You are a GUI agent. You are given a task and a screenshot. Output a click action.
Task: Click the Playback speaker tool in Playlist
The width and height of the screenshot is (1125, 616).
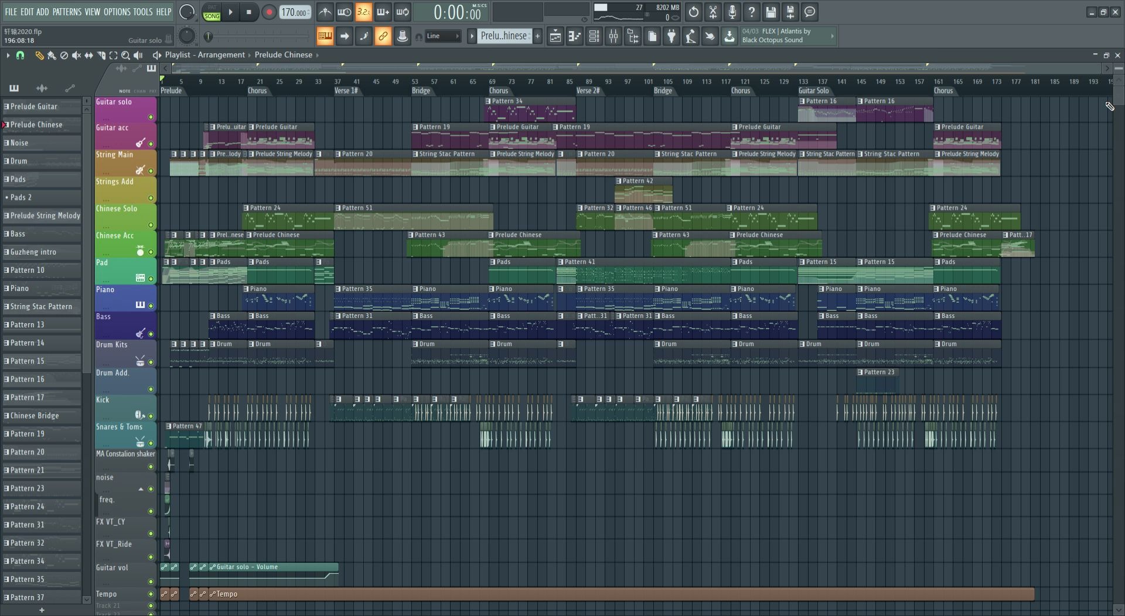click(138, 55)
